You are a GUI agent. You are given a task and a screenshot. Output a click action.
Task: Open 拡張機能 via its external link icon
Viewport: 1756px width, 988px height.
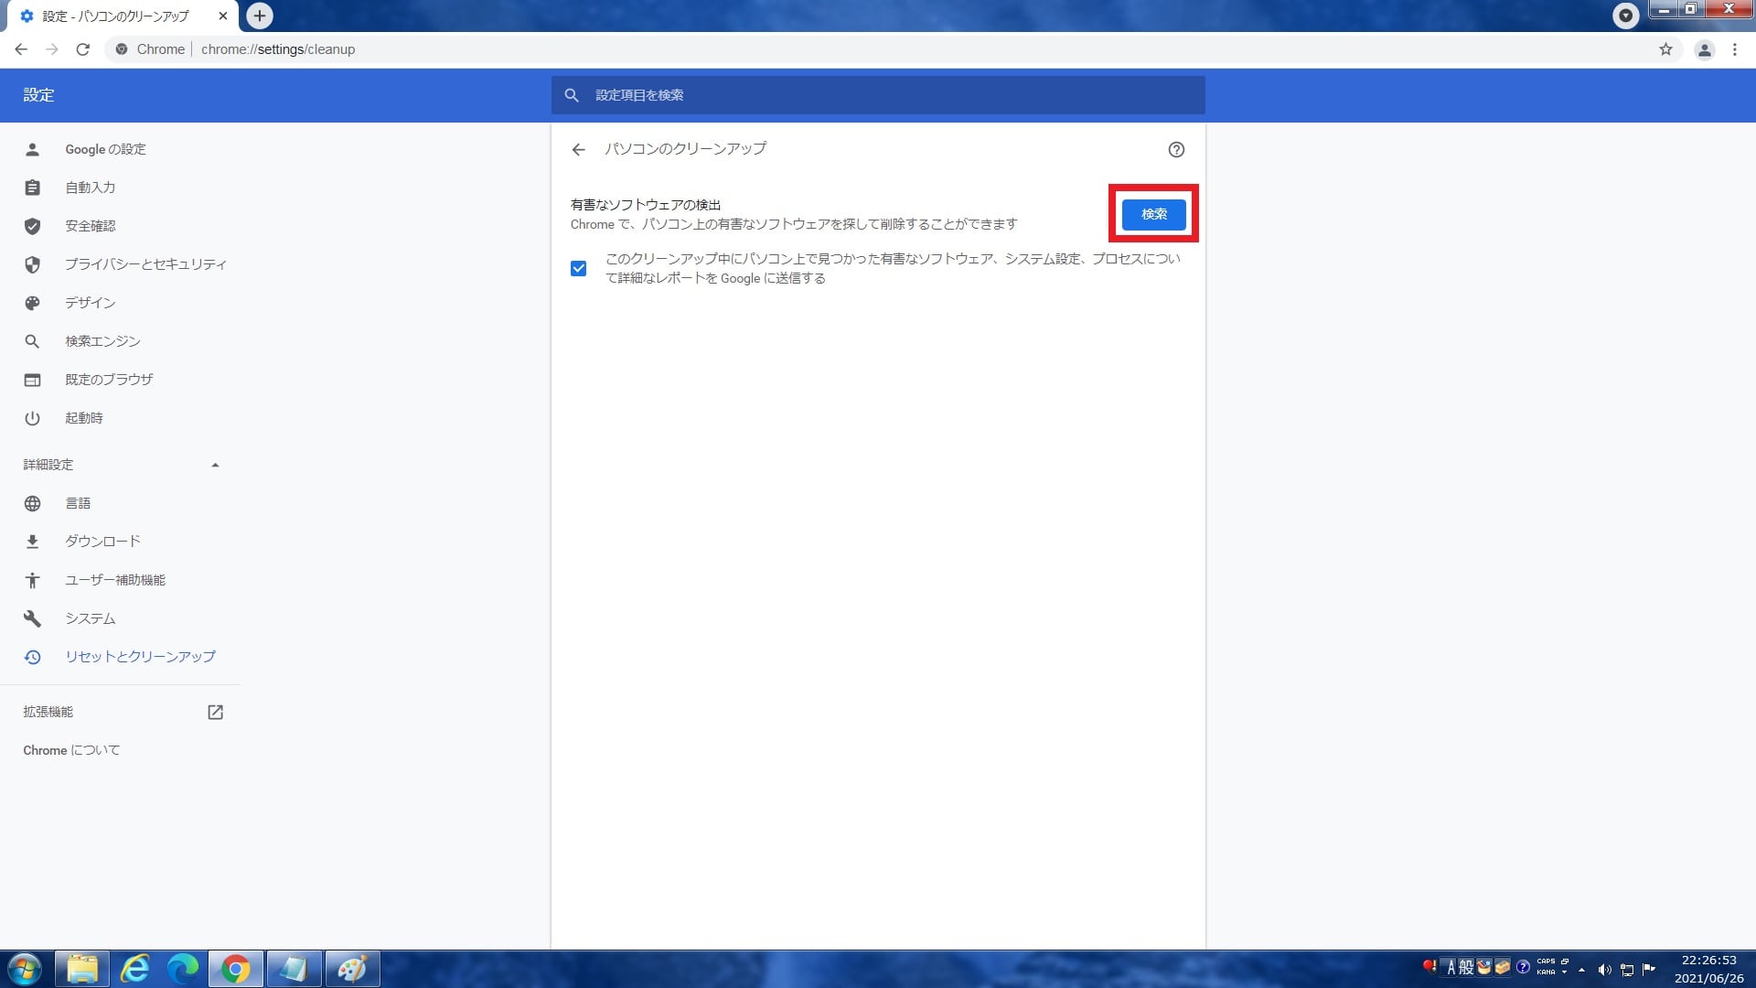click(216, 712)
